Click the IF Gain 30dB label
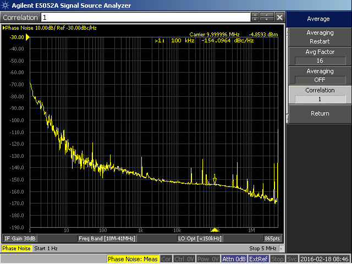This screenshot has height=264, width=352. [20, 239]
